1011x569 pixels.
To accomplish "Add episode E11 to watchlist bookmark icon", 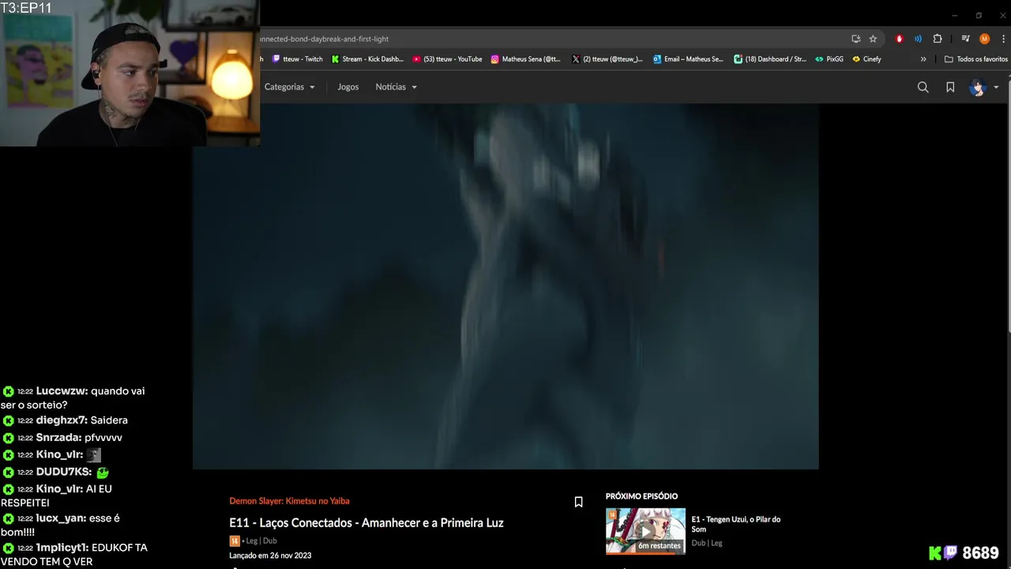I will (578, 502).
